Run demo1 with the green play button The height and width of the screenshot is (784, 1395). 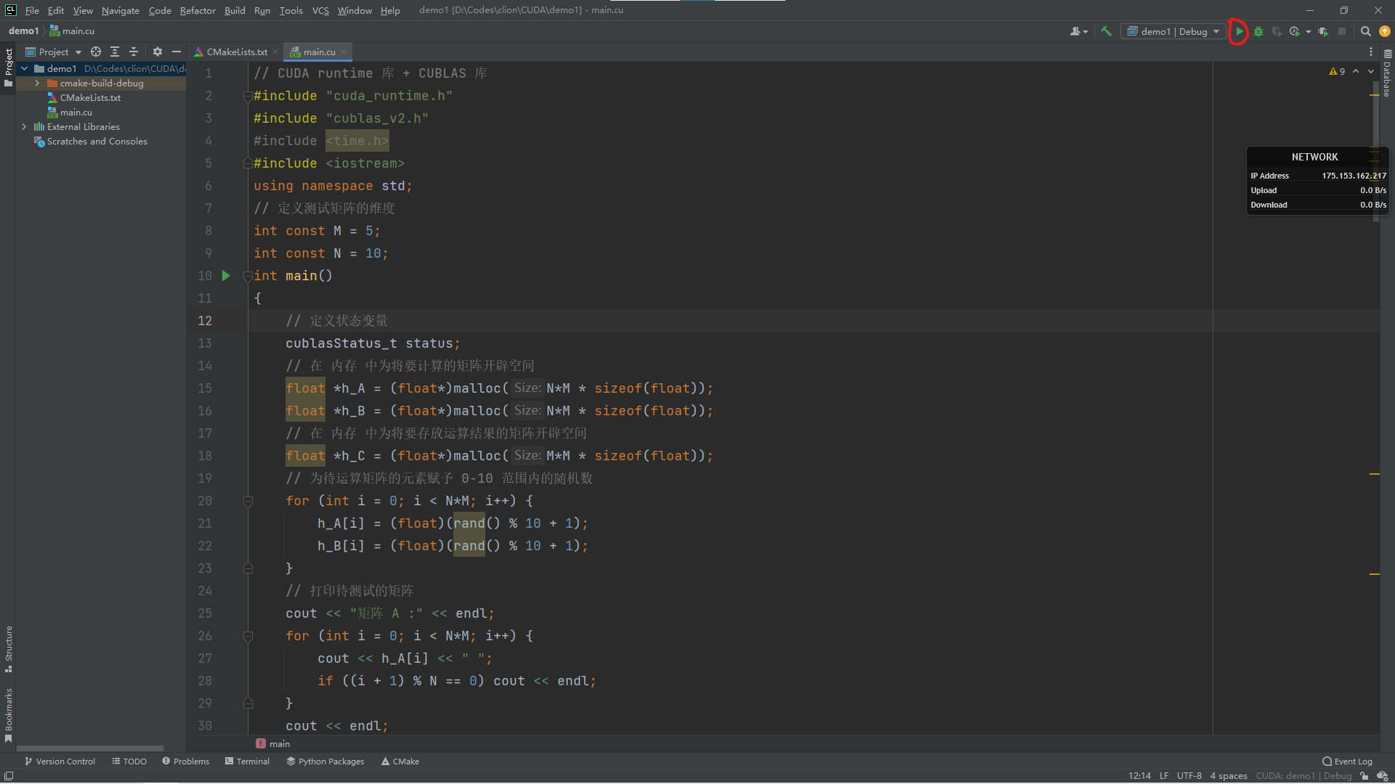1239,31
